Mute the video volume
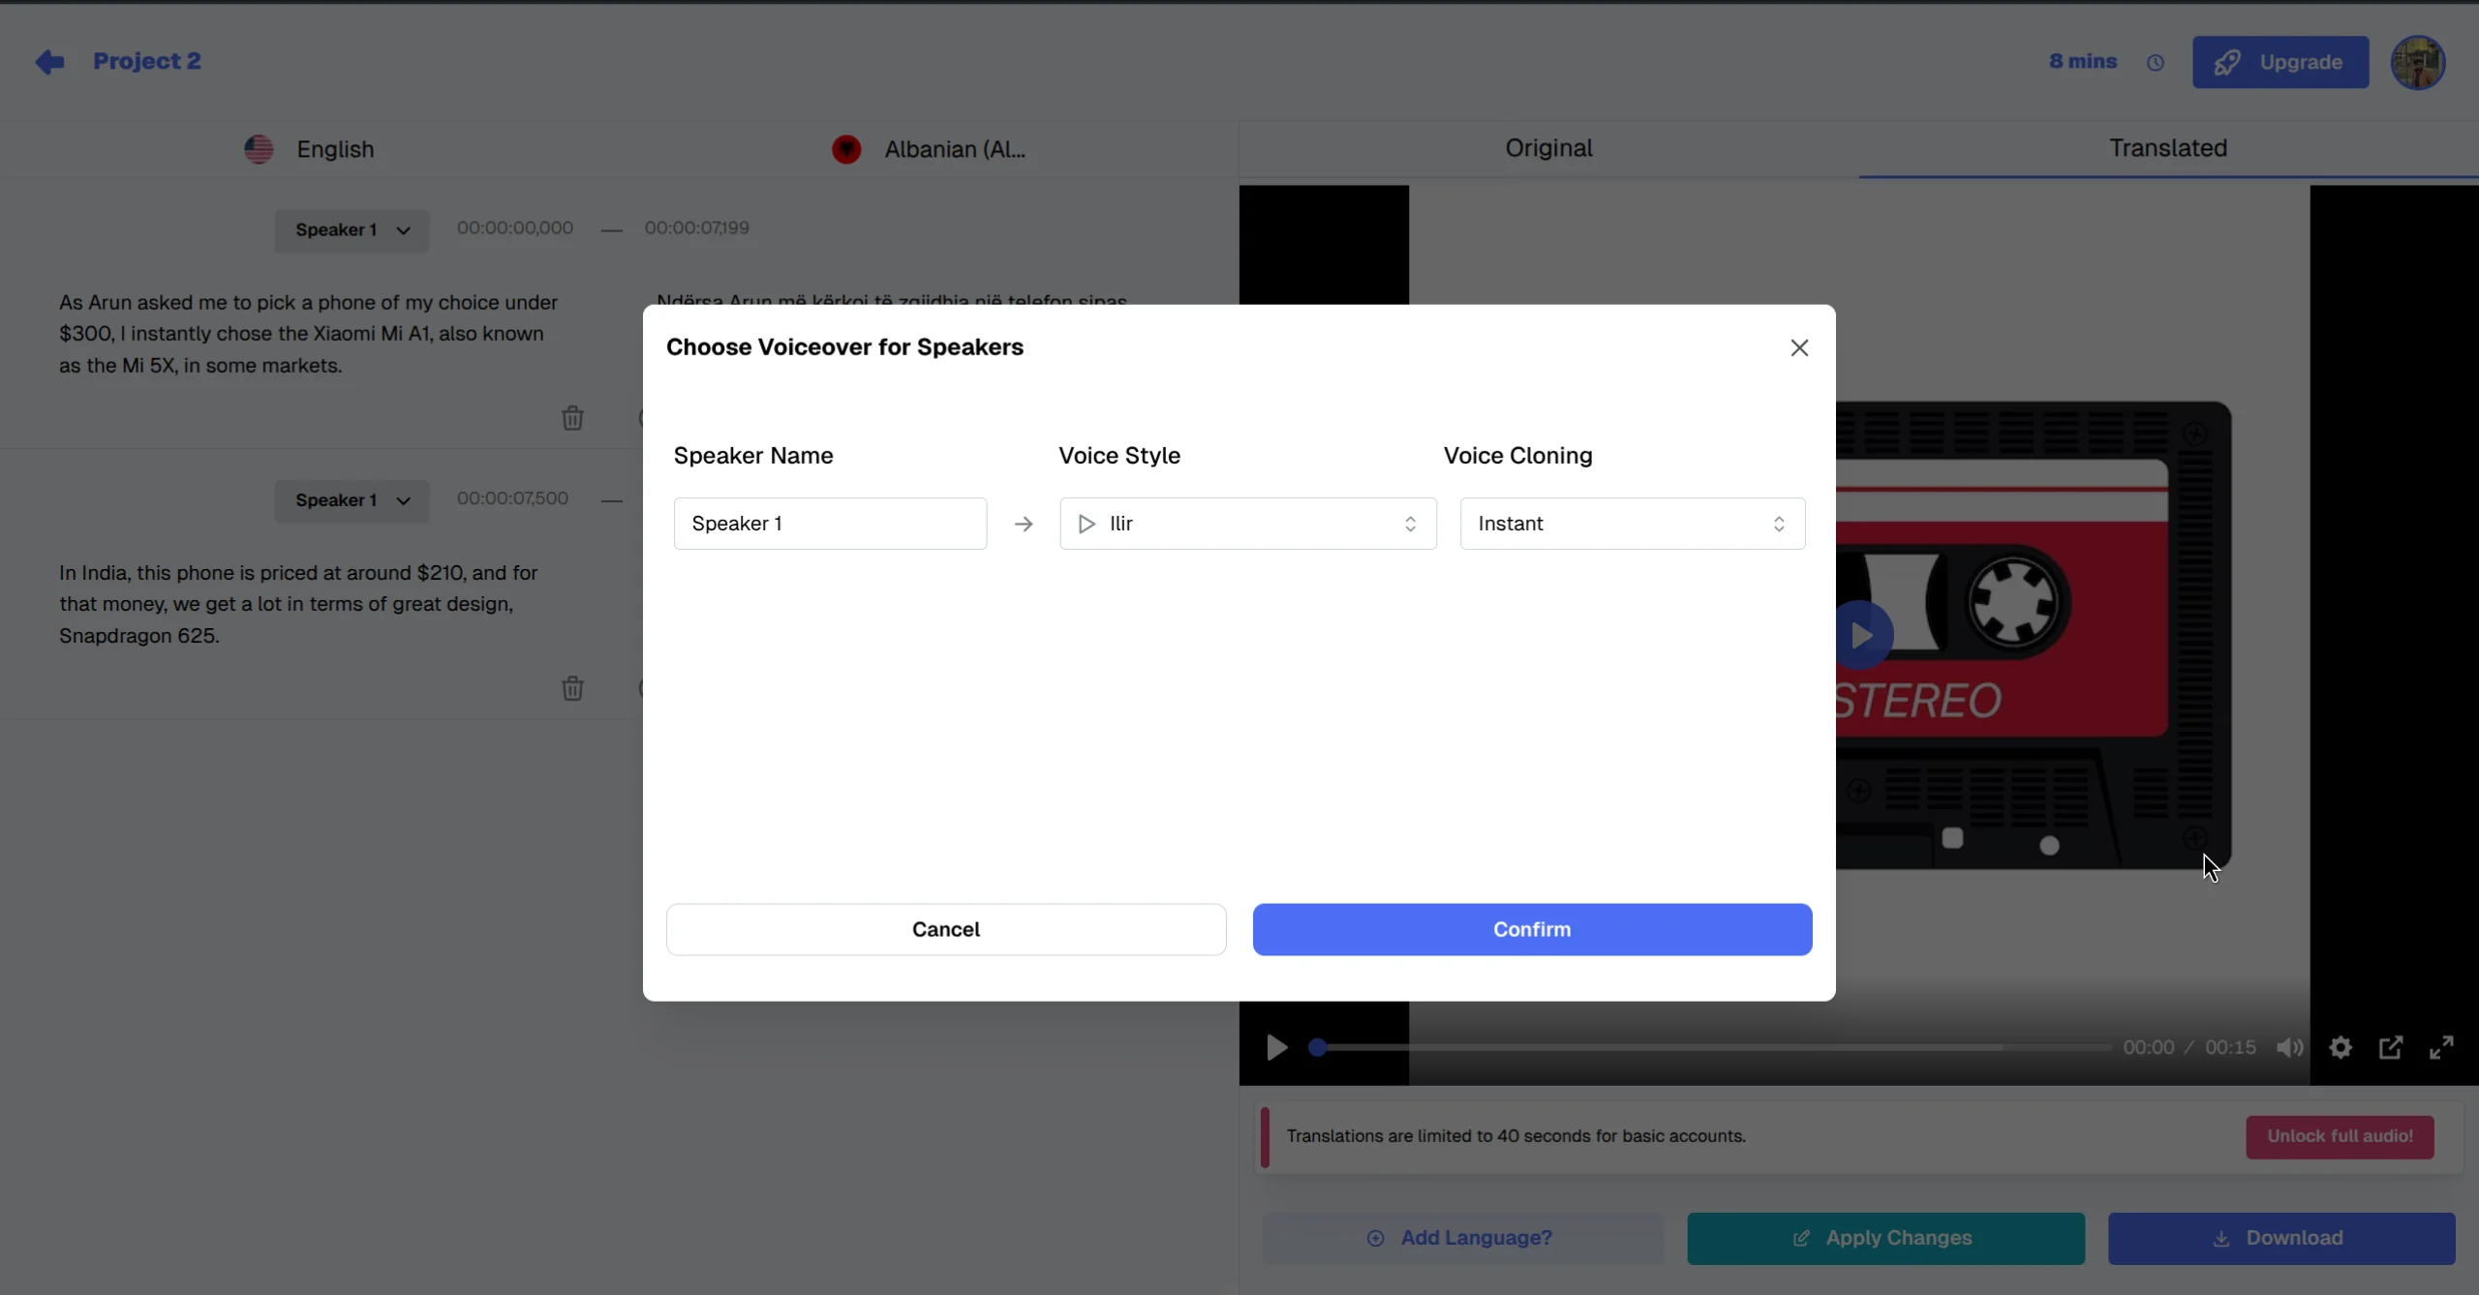Viewport: 2479px width, 1295px height. (x=2288, y=1047)
